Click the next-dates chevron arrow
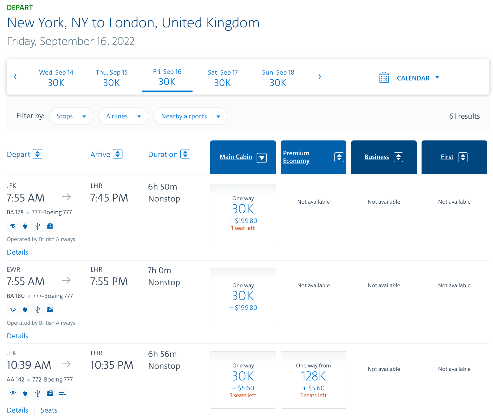Image resolution: width=493 pixels, height=420 pixels. [320, 77]
